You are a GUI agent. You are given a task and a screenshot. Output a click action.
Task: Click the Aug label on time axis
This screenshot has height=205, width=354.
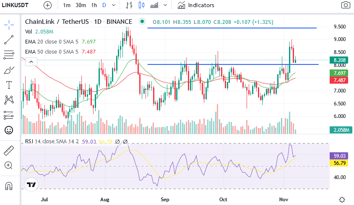(105, 200)
